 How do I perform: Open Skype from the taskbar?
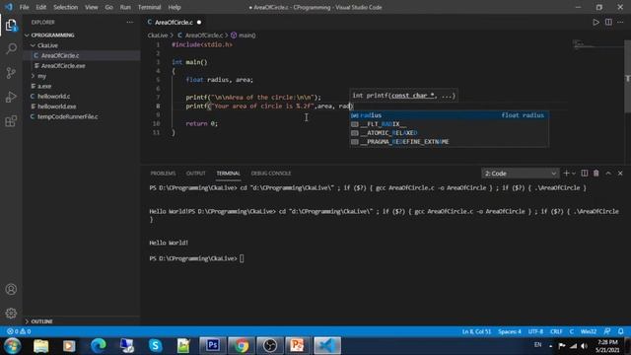click(156, 345)
